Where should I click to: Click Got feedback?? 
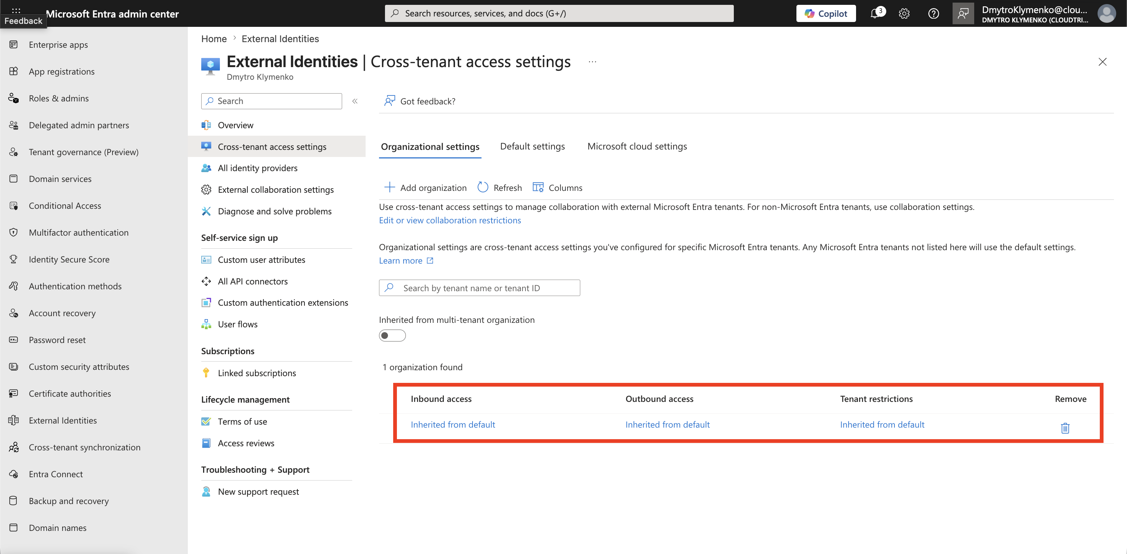[x=420, y=101]
